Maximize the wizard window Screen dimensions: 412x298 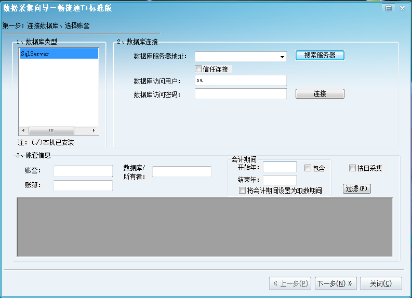pyautogui.click(x=388, y=8)
